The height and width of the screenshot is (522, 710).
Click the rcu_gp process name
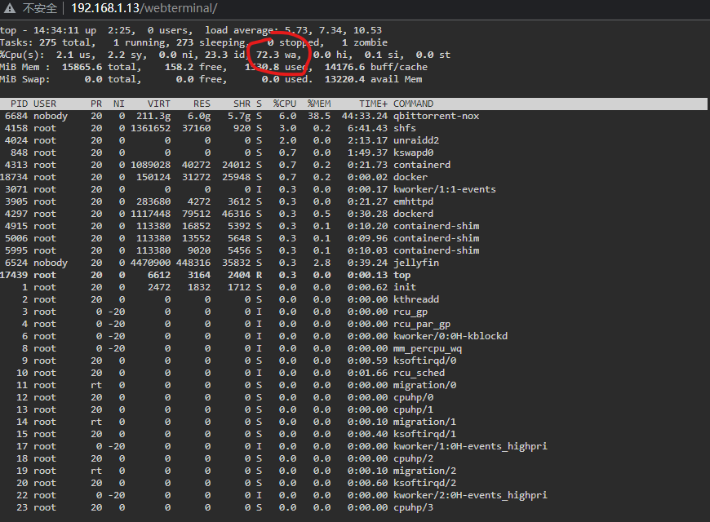tap(410, 312)
